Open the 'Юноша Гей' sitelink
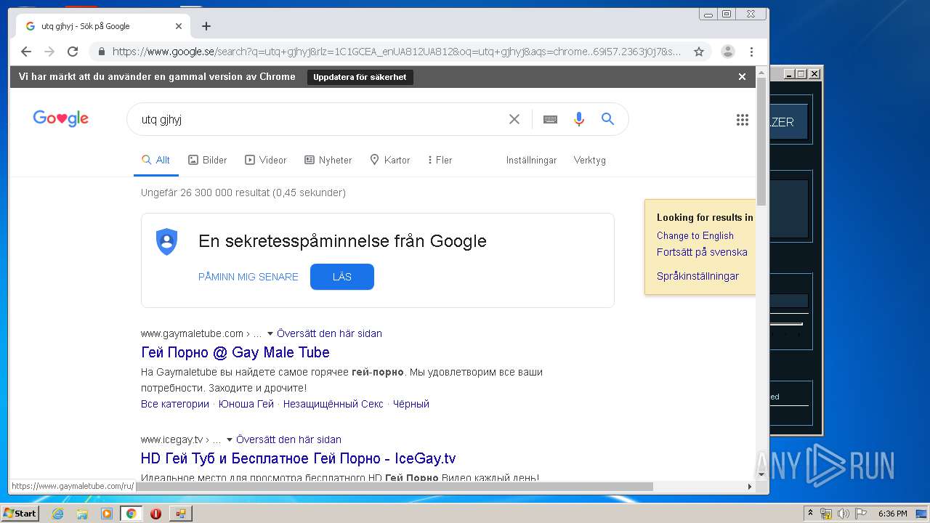The width and height of the screenshot is (930, 523). click(246, 404)
